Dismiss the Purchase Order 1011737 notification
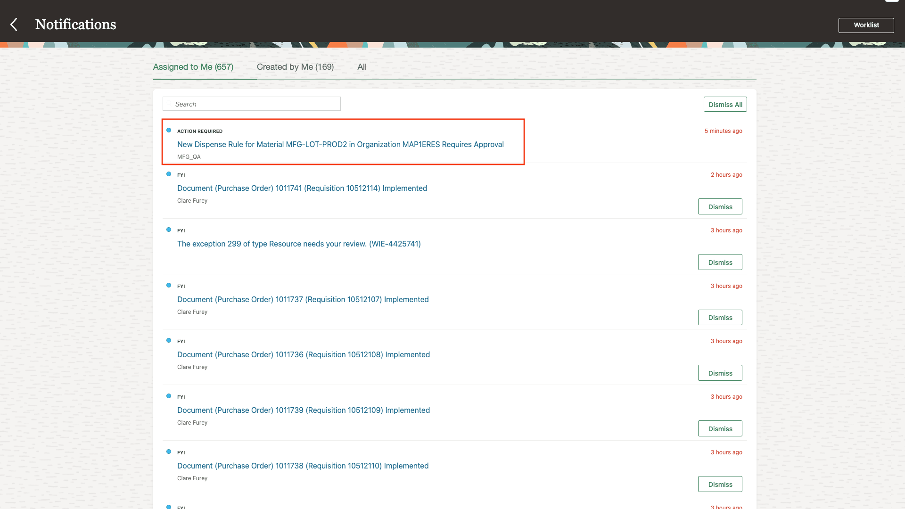The image size is (905, 509). (x=720, y=317)
